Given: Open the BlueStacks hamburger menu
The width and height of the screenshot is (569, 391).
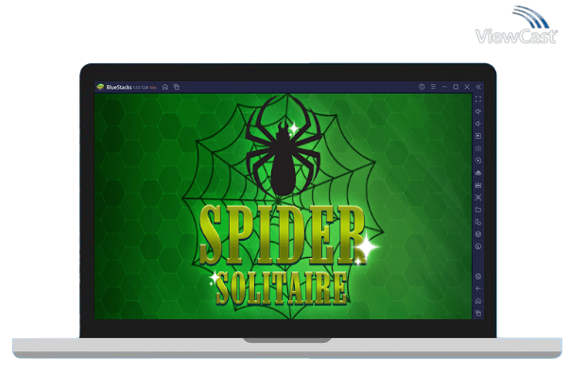Looking at the screenshot, I should (433, 87).
